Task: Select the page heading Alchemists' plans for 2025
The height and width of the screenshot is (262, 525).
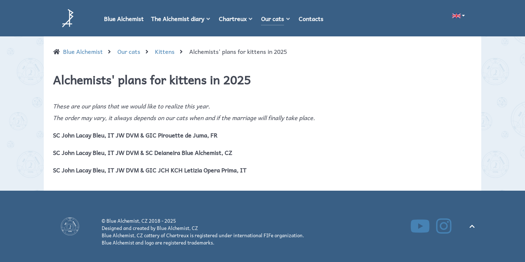Action: pyautogui.click(x=152, y=80)
